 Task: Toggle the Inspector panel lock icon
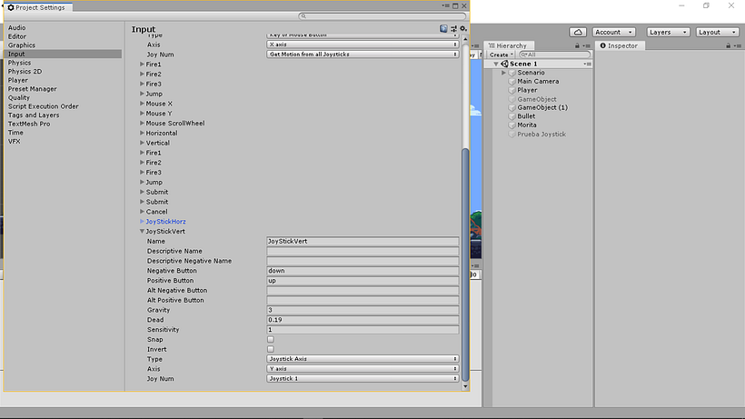coord(730,45)
